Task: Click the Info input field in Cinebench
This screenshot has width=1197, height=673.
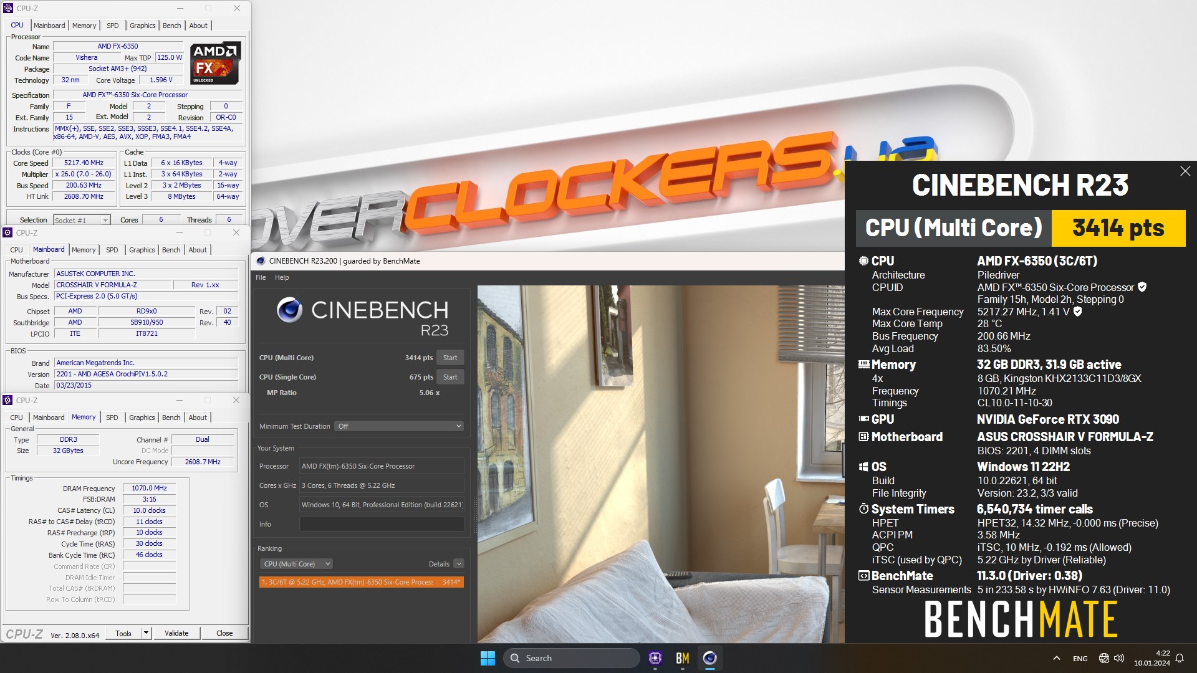Action: (382, 524)
